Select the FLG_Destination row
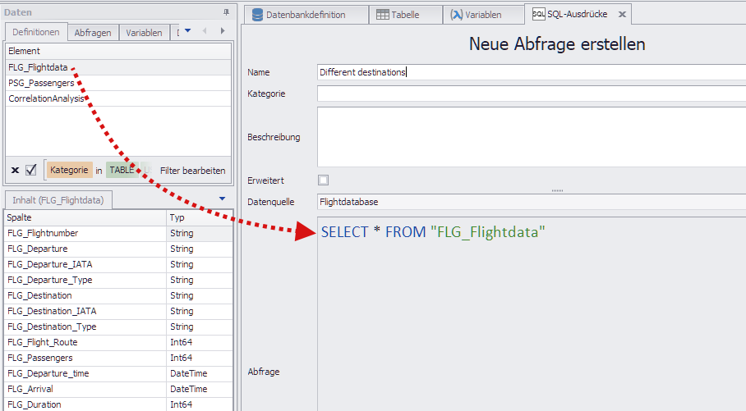The height and width of the screenshot is (411, 746). click(x=118, y=295)
